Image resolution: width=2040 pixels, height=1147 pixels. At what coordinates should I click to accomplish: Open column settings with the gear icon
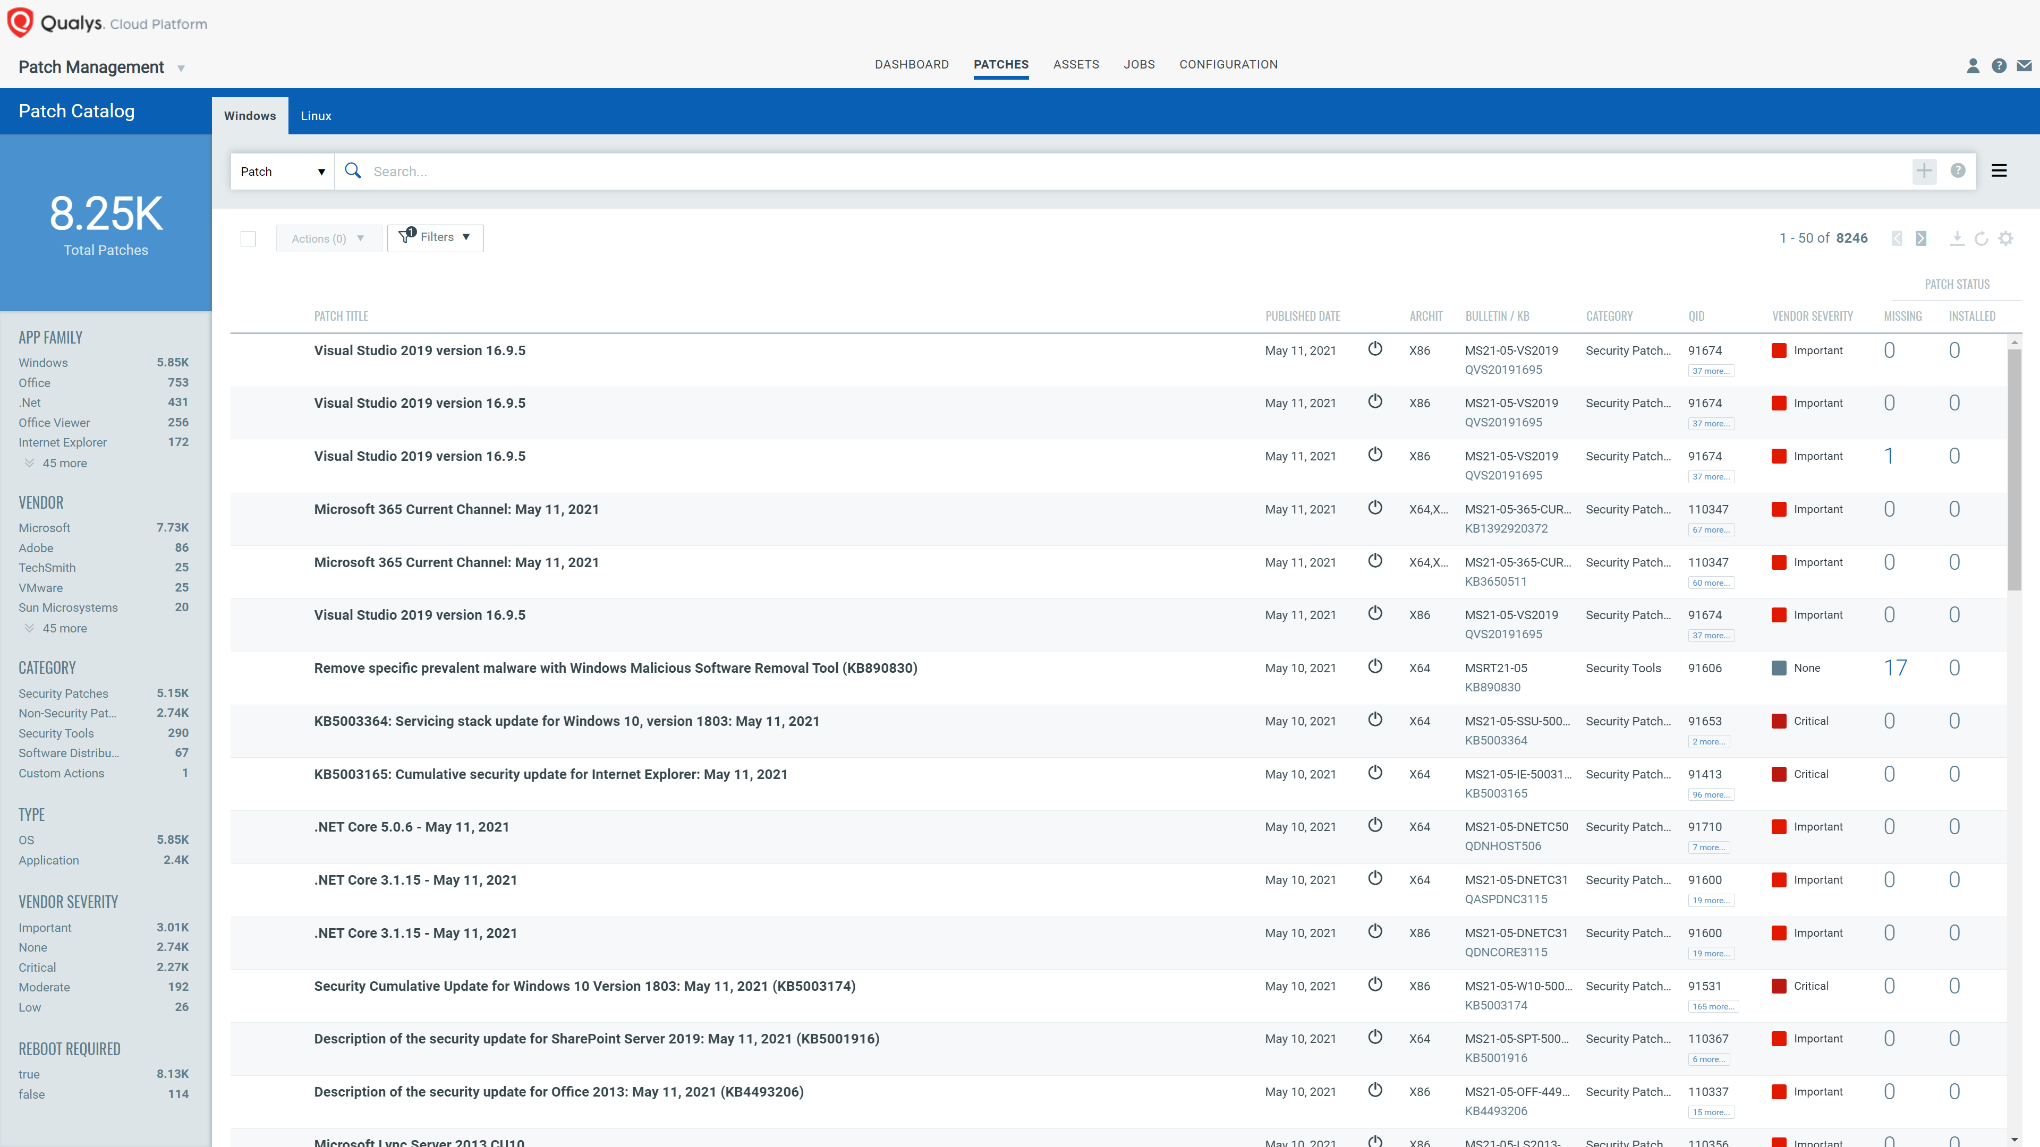[x=2007, y=238]
